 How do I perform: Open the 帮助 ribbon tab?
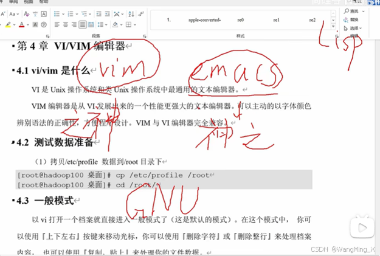44,2
